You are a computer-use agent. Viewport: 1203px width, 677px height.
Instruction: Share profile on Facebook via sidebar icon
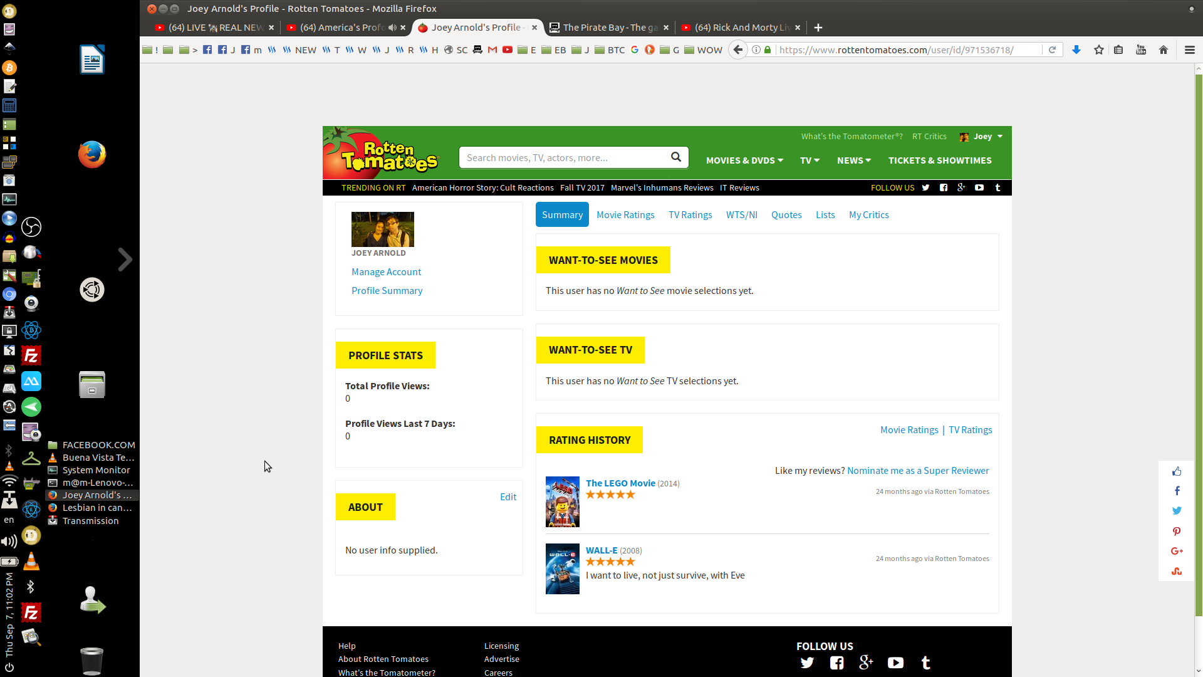(1177, 491)
